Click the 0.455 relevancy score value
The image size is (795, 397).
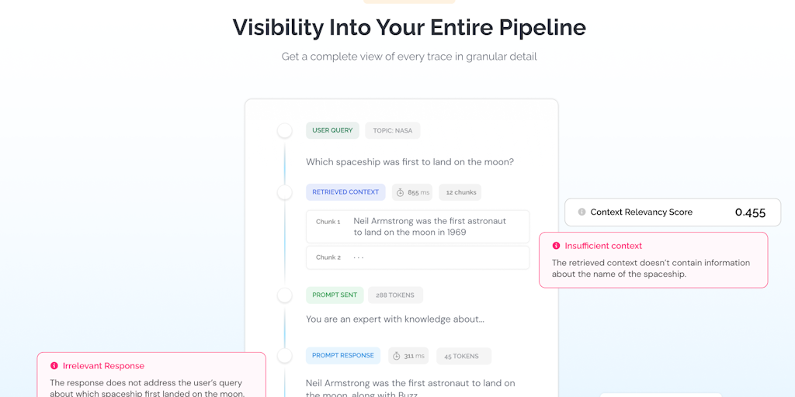(750, 212)
